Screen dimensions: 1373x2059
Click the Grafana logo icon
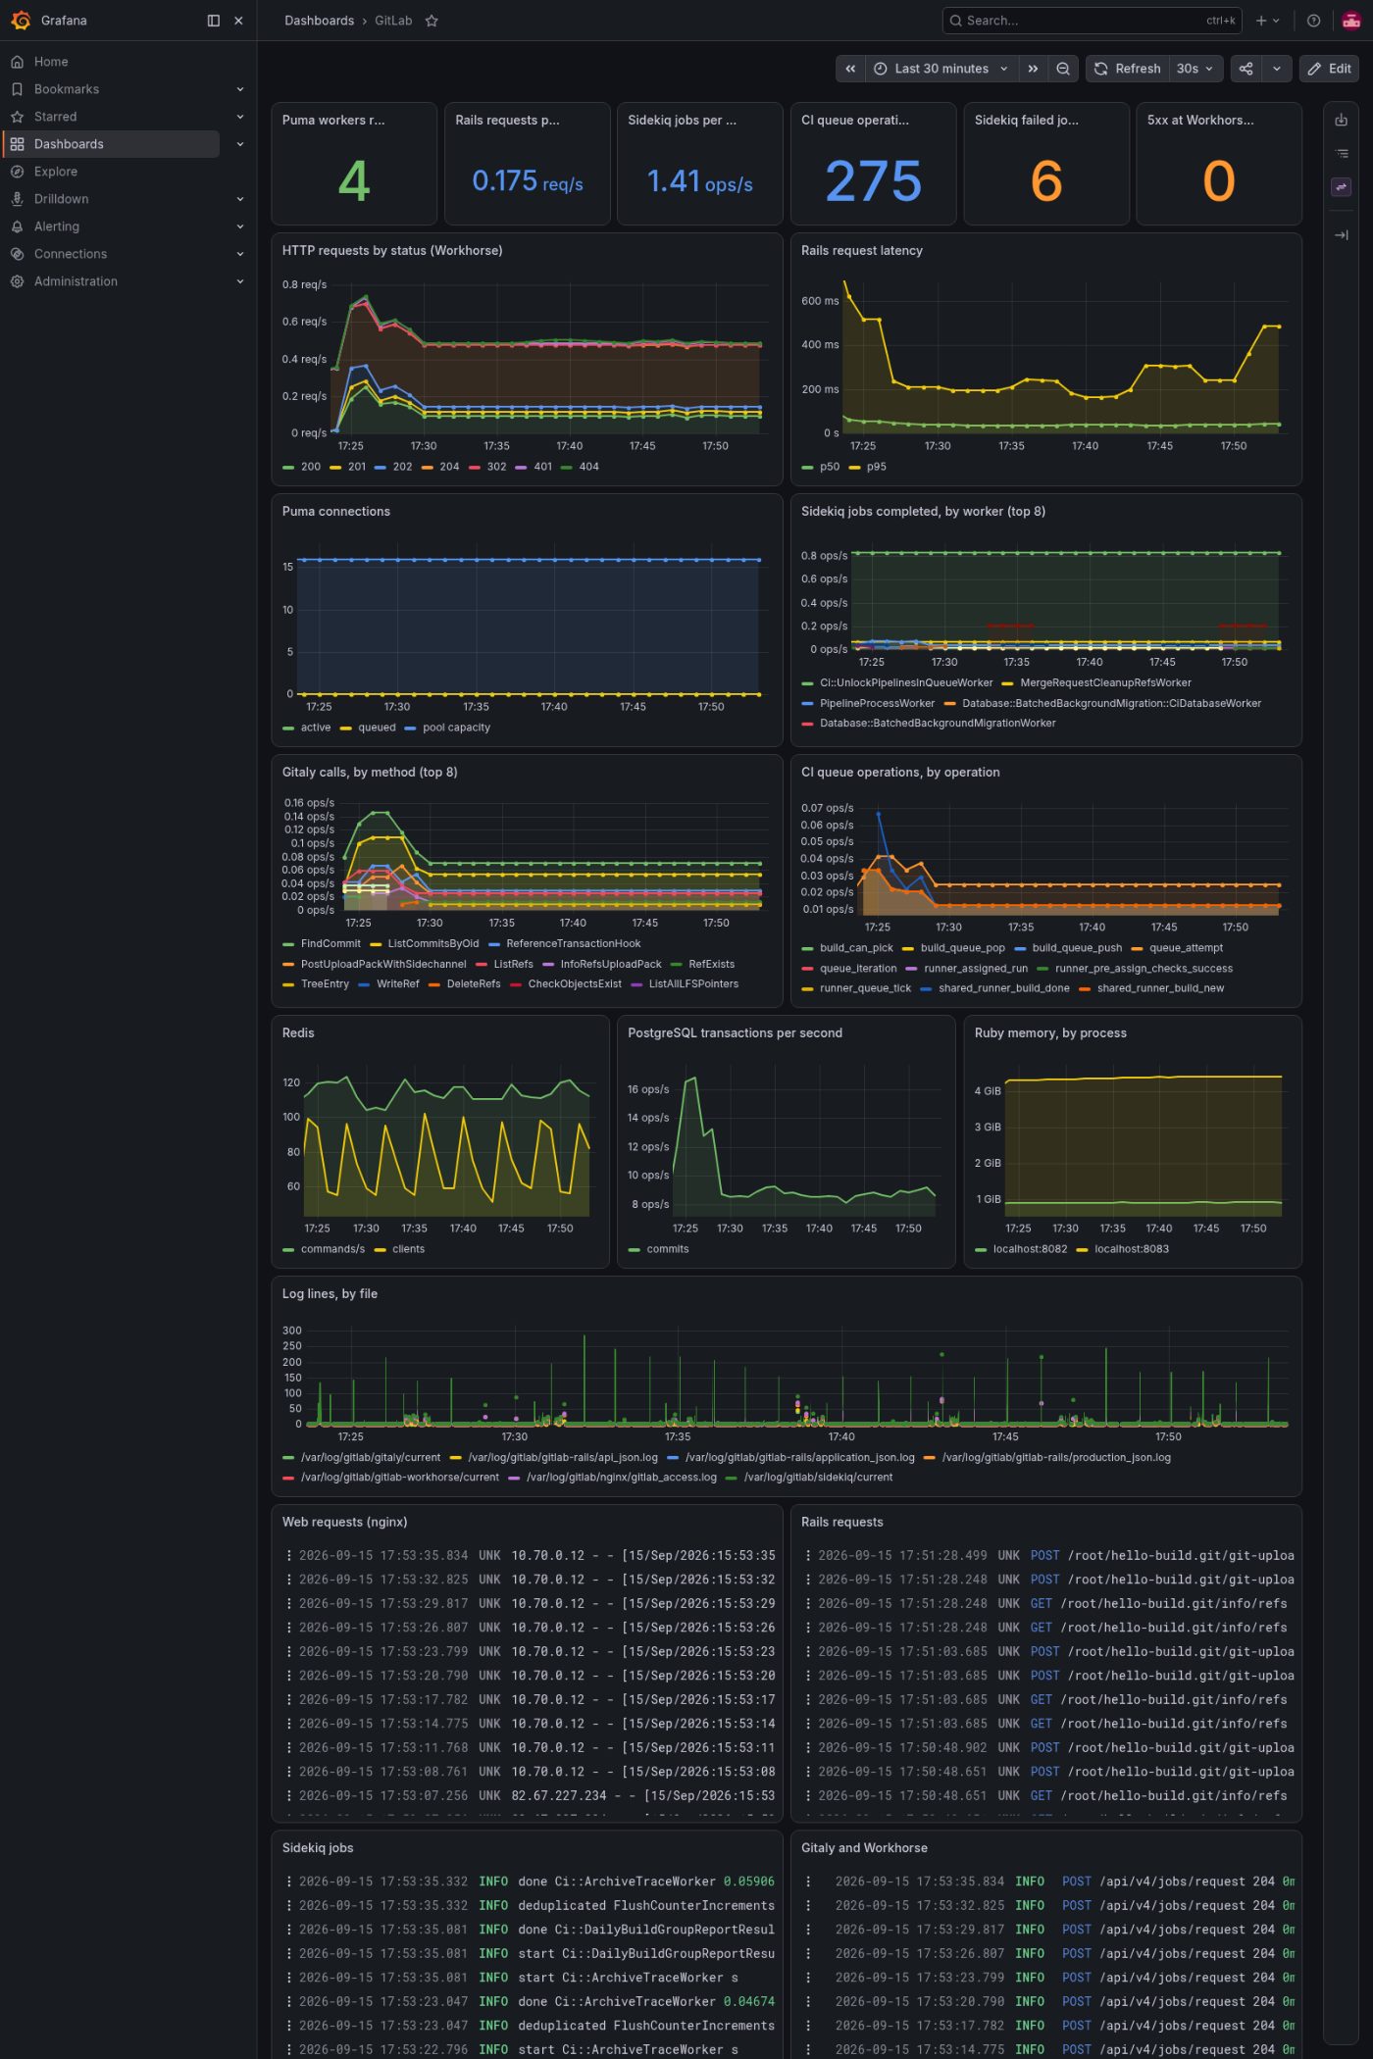[21, 21]
